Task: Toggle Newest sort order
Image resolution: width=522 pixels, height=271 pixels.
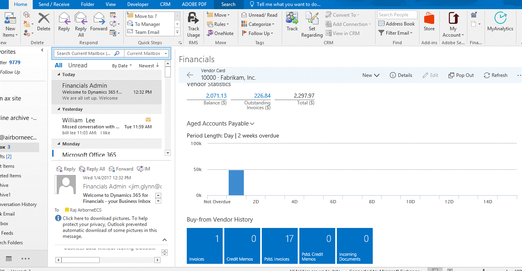Action: pyautogui.click(x=149, y=66)
